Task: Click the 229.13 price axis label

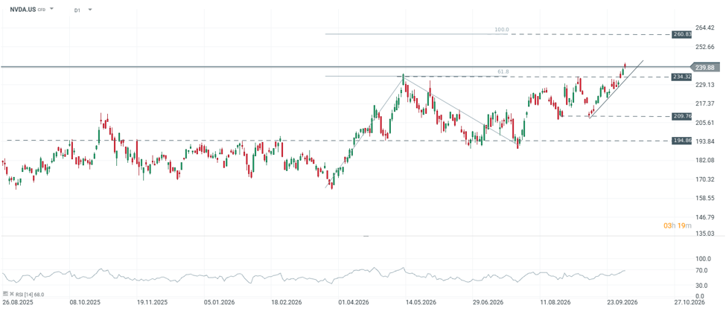Action: click(x=705, y=84)
